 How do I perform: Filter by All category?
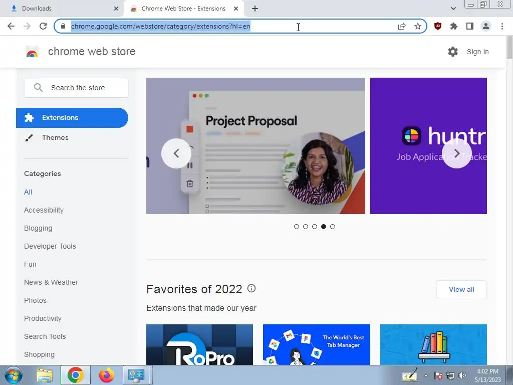coord(28,192)
